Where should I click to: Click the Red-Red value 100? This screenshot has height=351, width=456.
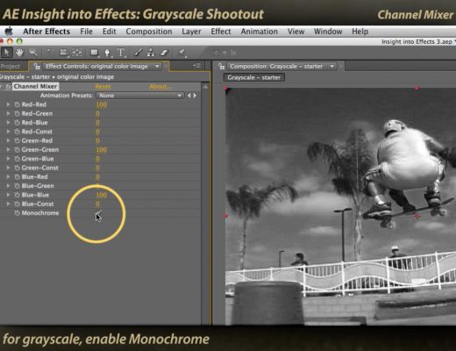tap(101, 104)
